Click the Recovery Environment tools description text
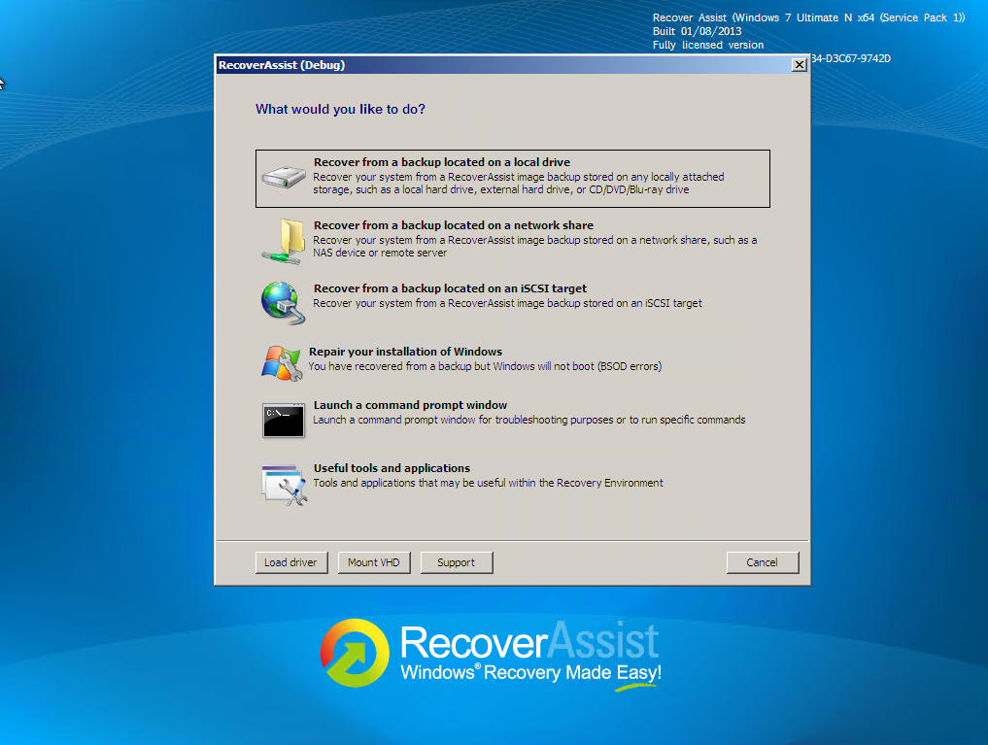This screenshot has height=745, width=988. pos(489,483)
